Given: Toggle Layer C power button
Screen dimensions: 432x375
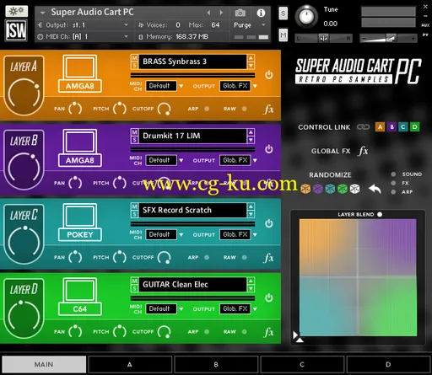Looking at the screenshot, I should point(268,223).
